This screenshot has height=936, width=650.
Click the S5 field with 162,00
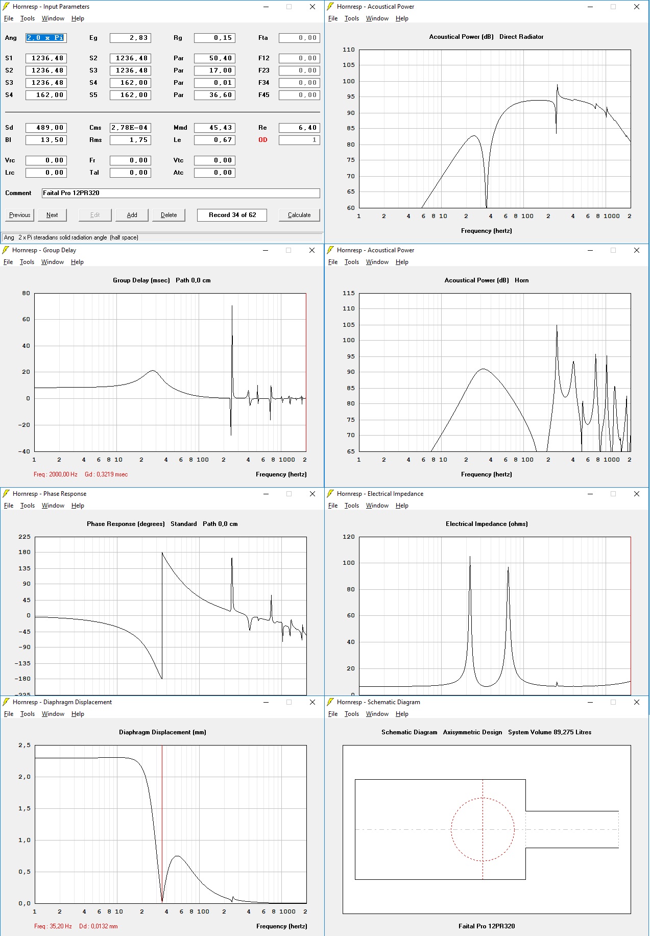[130, 95]
